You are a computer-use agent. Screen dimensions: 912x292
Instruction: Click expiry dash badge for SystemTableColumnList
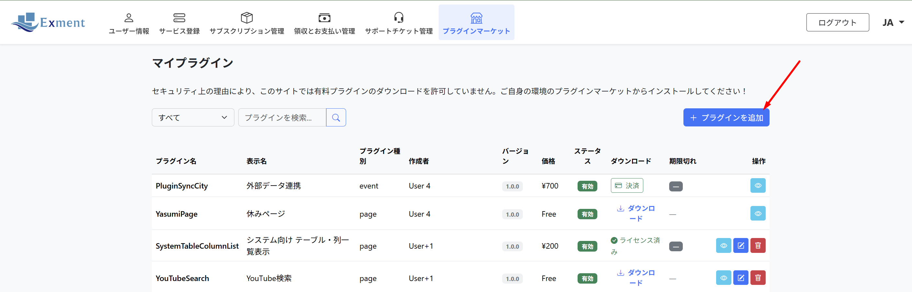tap(676, 246)
